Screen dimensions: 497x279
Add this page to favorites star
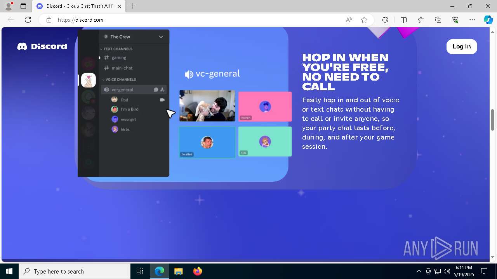364,20
